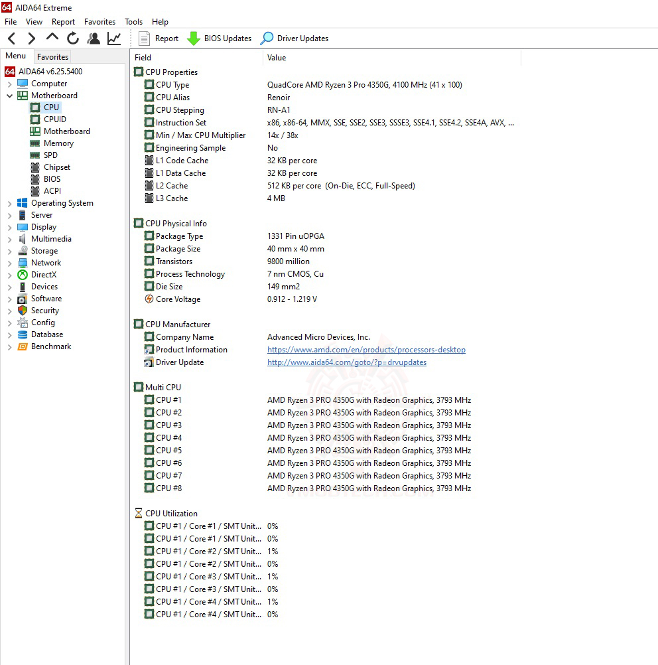Click the Server tower icon
Screen dimensions: 658x665
(x=23, y=215)
